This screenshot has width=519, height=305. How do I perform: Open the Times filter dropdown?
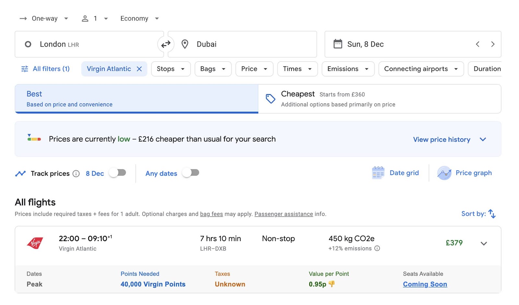[297, 69]
